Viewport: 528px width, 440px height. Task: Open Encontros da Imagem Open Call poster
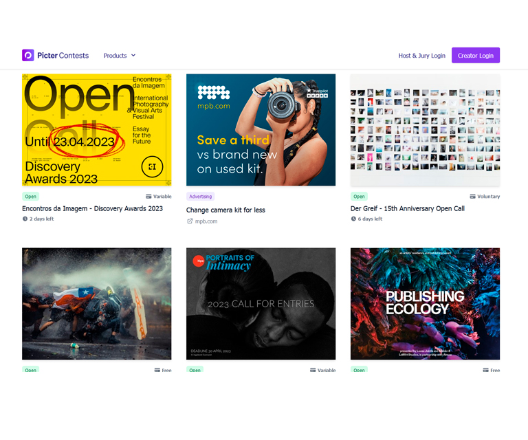coord(96,130)
